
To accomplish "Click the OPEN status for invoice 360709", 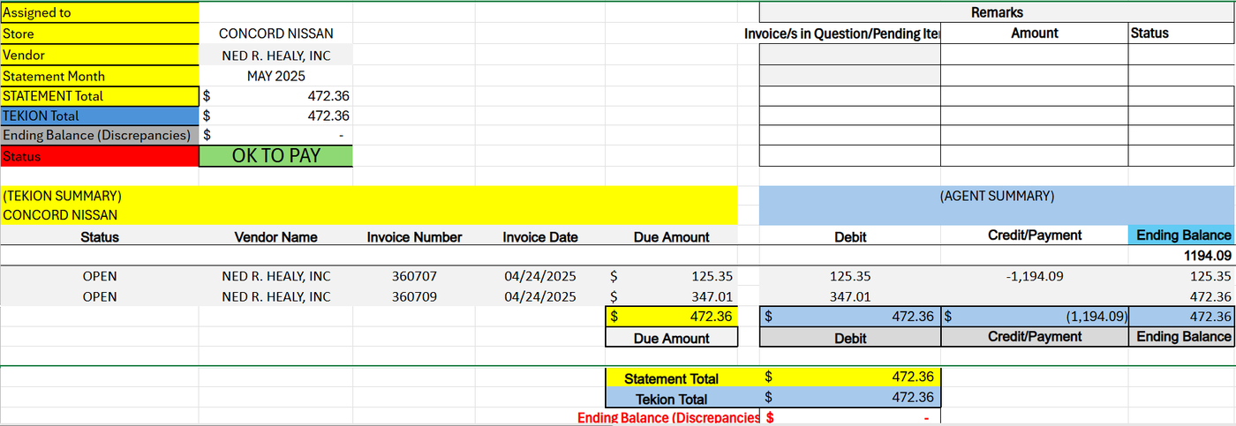I will pyautogui.click(x=100, y=296).
